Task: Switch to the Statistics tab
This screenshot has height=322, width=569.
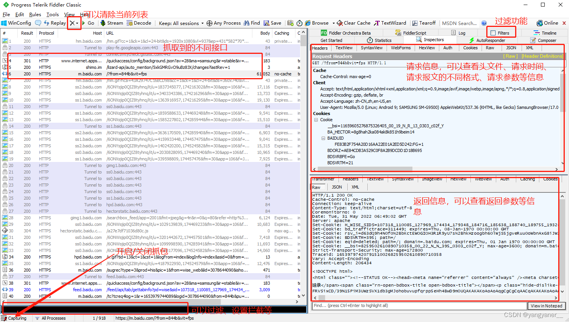Action: click(379, 40)
